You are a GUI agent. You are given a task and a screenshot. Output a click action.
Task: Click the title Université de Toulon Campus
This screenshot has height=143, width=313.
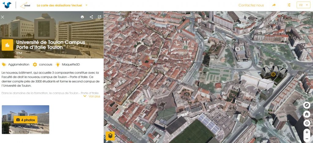(50, 45)
